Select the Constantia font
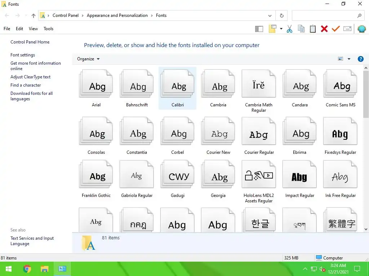Image resolution: width=369 pixels, height=276 pixels. pos(137,135)
